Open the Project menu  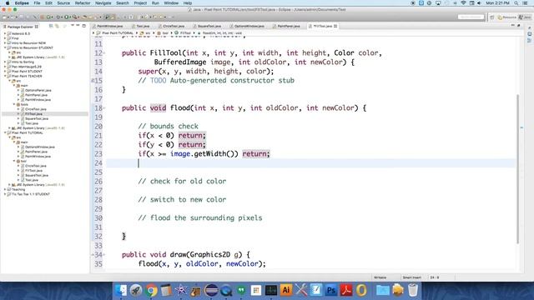pos(140,3)
